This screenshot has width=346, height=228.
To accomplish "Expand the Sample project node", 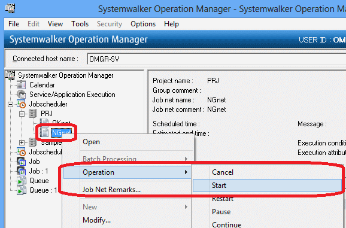I will click(x=22, y=142).
